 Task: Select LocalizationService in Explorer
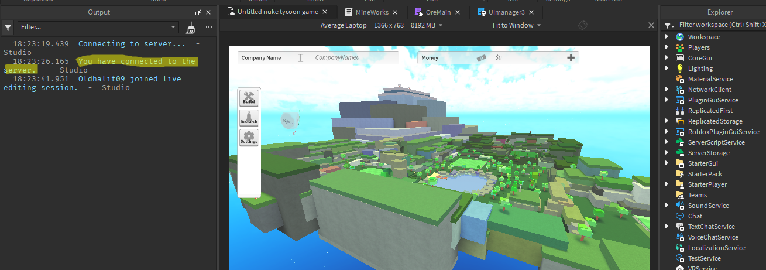(716, 248)
